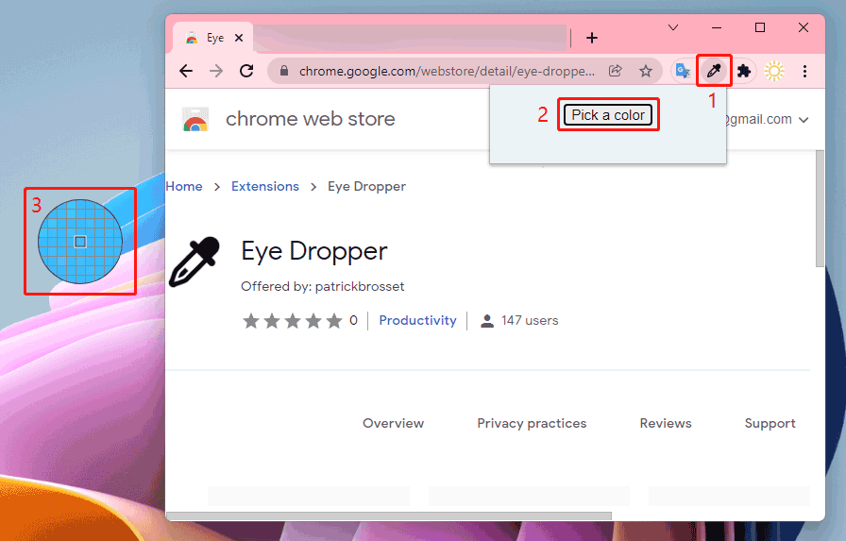This screenshot has width=846, height=541.
Task: Bookmark this page with the star icon
Action: 646,71
